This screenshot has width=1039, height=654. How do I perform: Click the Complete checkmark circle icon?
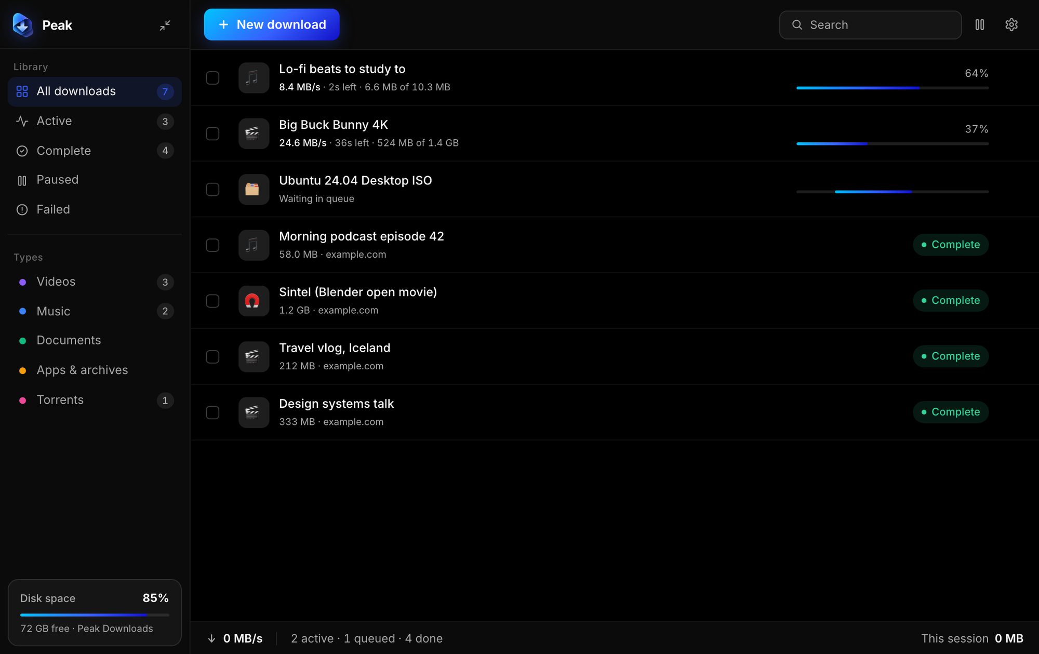22,151
